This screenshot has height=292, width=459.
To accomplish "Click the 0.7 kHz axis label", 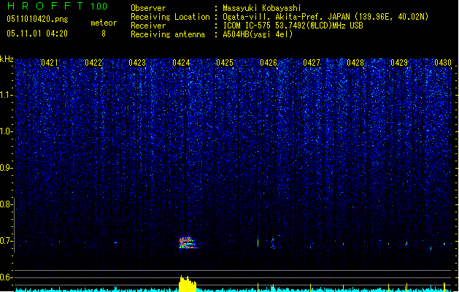I will tap(6, 241).
